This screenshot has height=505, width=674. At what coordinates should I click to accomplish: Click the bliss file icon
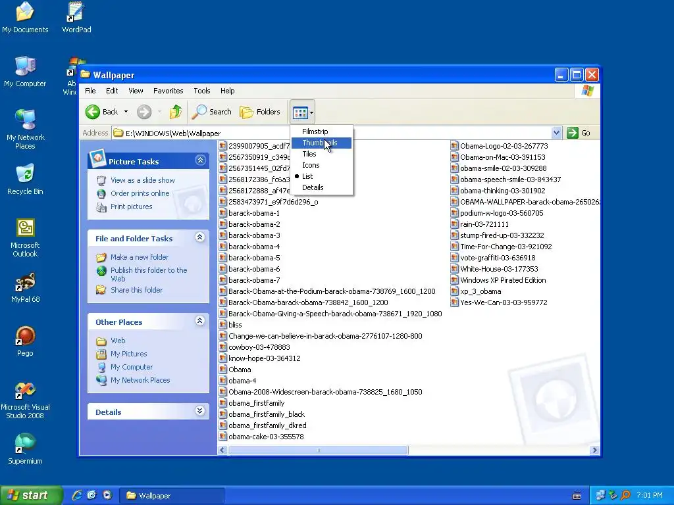pos(222,325)
